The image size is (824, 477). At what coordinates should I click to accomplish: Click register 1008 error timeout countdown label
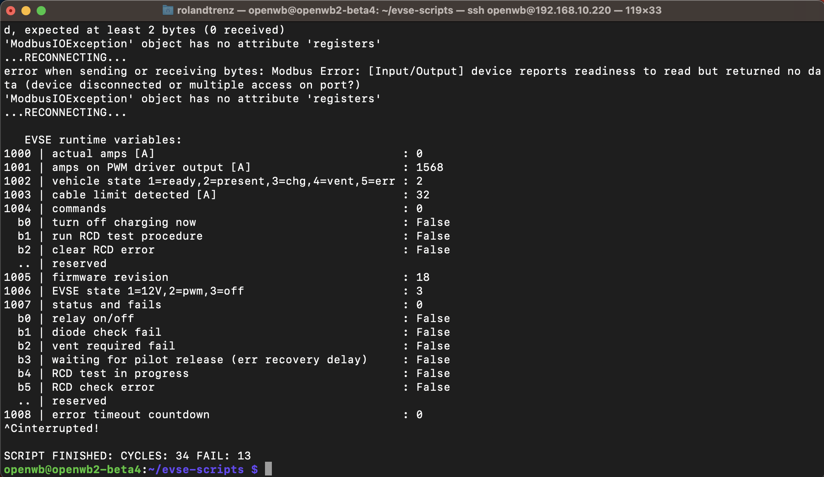coord(131,414)
